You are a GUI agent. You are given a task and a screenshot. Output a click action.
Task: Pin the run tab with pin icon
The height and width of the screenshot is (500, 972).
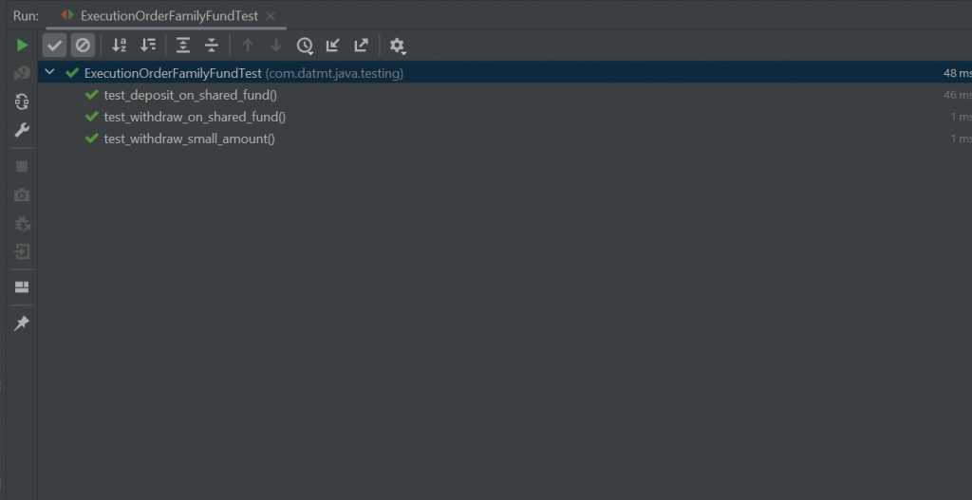22,323
